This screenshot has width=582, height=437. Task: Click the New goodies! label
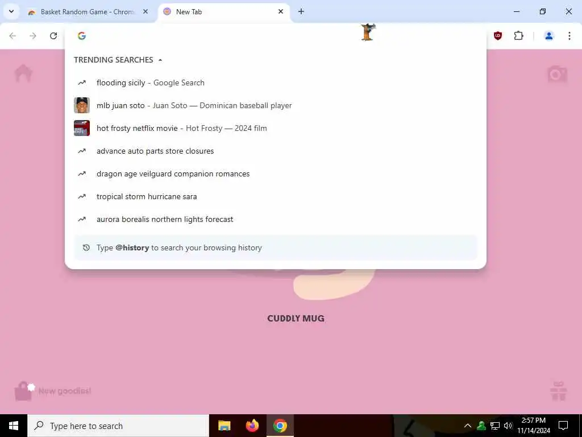(x=65, y=391)
